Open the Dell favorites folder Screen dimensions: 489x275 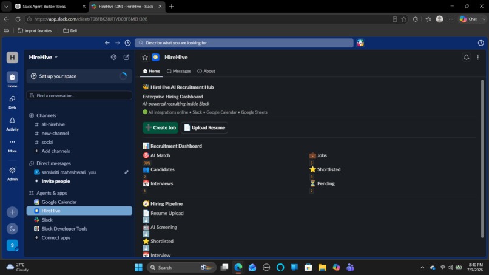coord(70,30)
